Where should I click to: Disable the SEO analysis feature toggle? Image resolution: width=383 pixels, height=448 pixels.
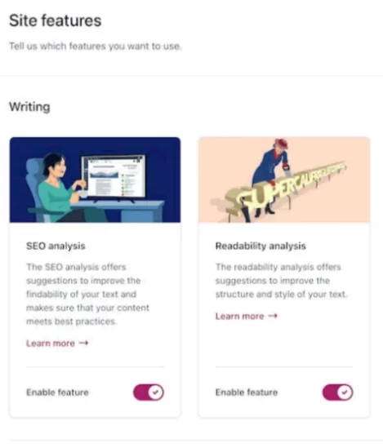tap(149, 392)
